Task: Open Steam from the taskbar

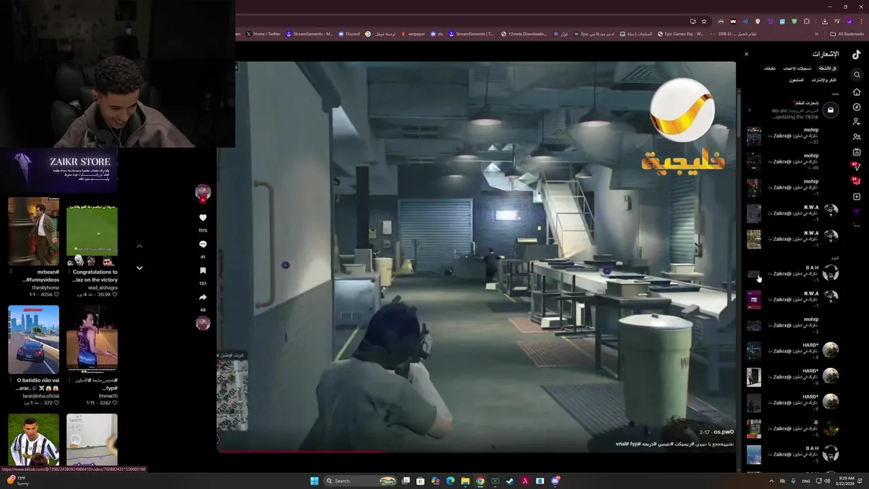Action: pyautogui.click(x=510, y=481)
